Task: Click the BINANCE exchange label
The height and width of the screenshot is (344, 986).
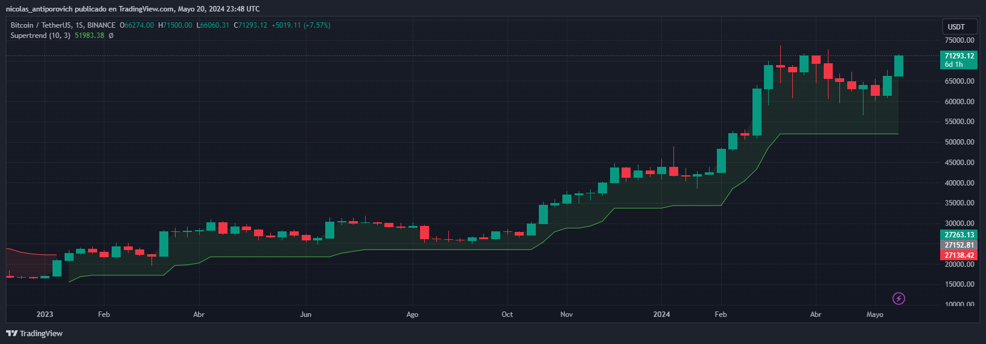Action: point(101,25)
